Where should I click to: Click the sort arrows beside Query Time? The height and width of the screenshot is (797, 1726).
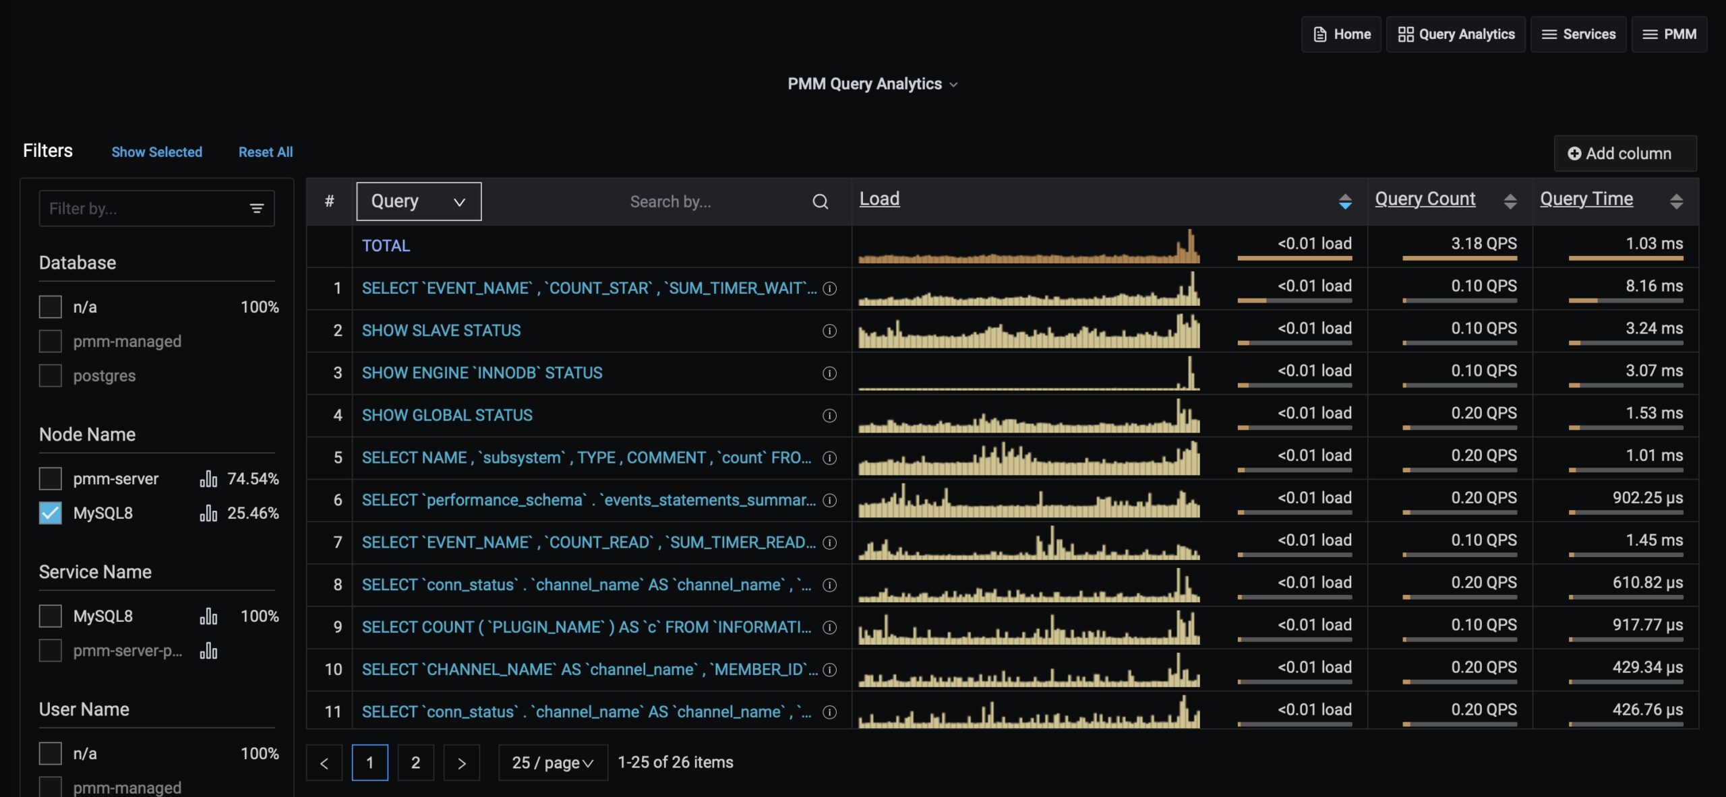[1677, 200]
